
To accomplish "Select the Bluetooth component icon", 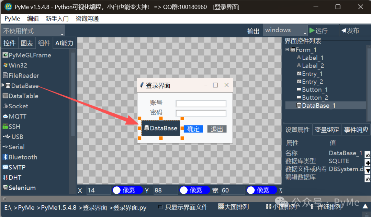I will [20, 157].
